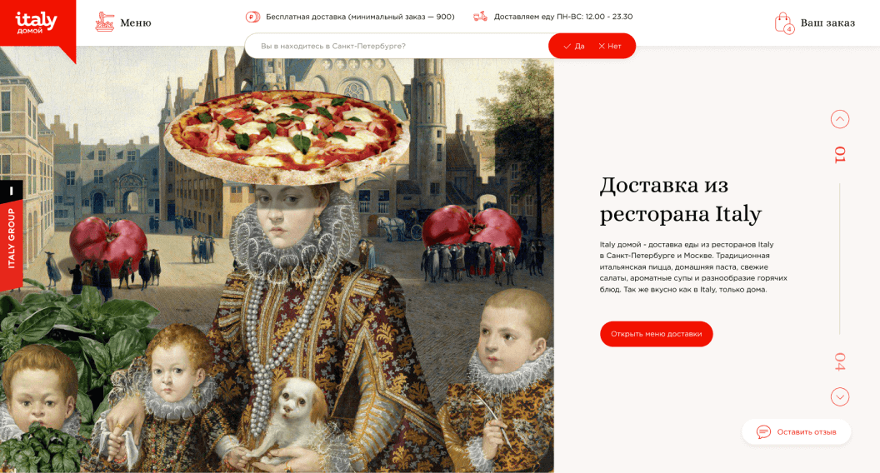The height and width of the screenshot is (473, 880).
Task: Select slide number 01 indicator
Action: coord(840,154)
